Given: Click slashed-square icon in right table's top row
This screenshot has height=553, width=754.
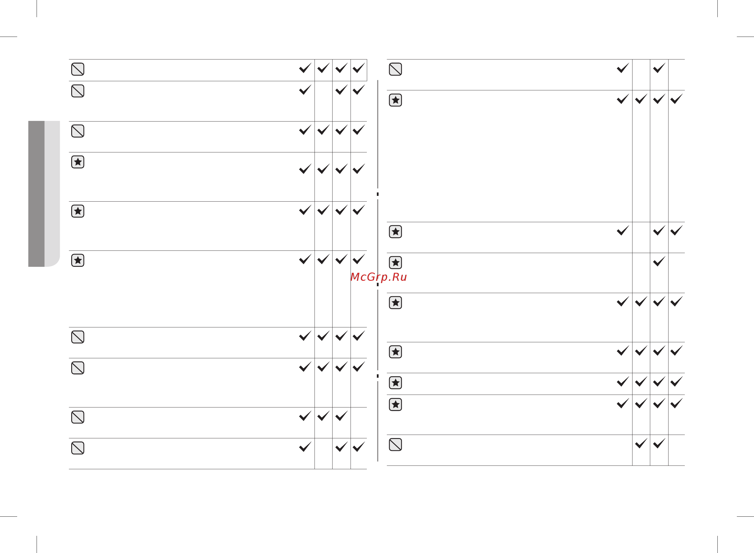Looking at the screenshot, I should tap(395, 69).
